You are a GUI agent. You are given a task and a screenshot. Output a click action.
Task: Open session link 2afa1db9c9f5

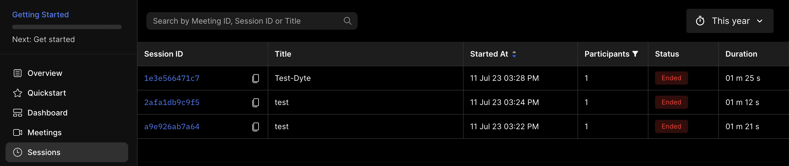pos(171,103)
